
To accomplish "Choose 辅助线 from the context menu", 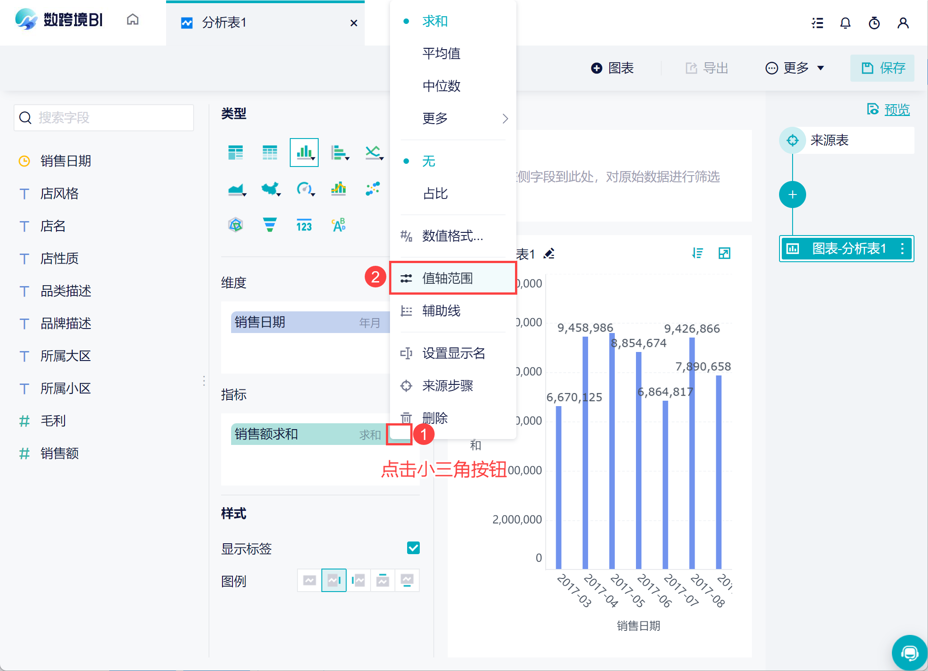I will (x=441, y=311).
